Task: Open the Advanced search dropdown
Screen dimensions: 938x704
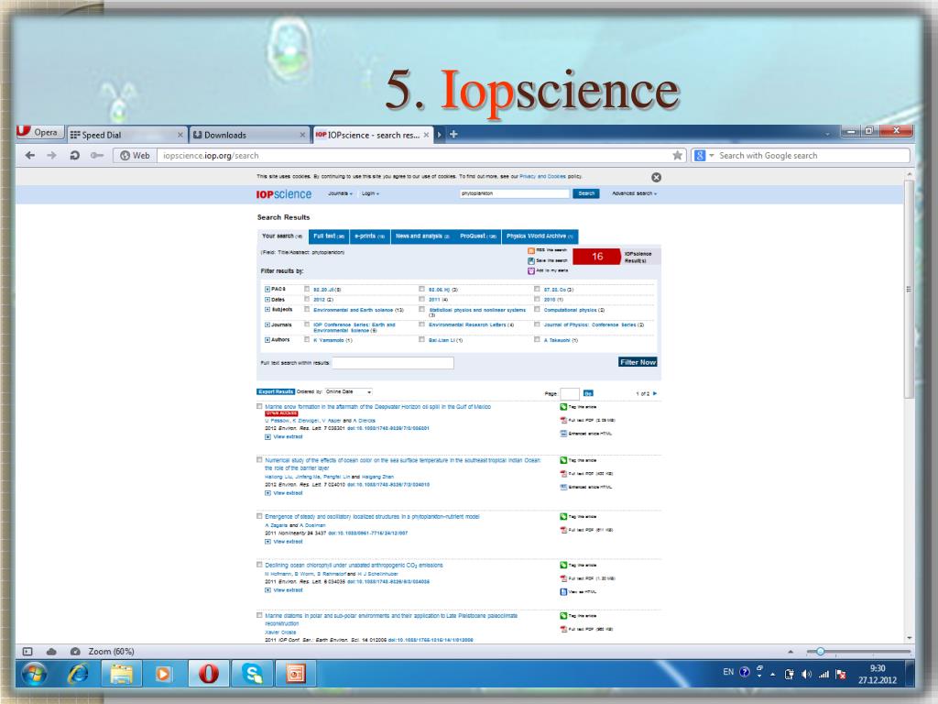Action: click(x=634, y=193)
